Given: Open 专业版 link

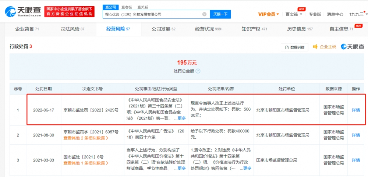Looking at the screenshot, I should point(315,14).
